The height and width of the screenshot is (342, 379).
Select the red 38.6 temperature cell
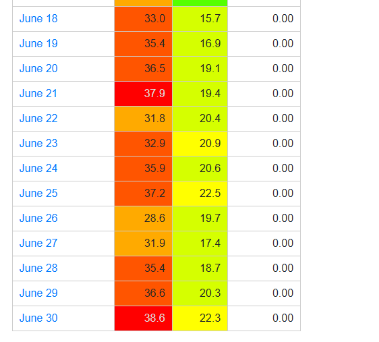pos(144,318)
